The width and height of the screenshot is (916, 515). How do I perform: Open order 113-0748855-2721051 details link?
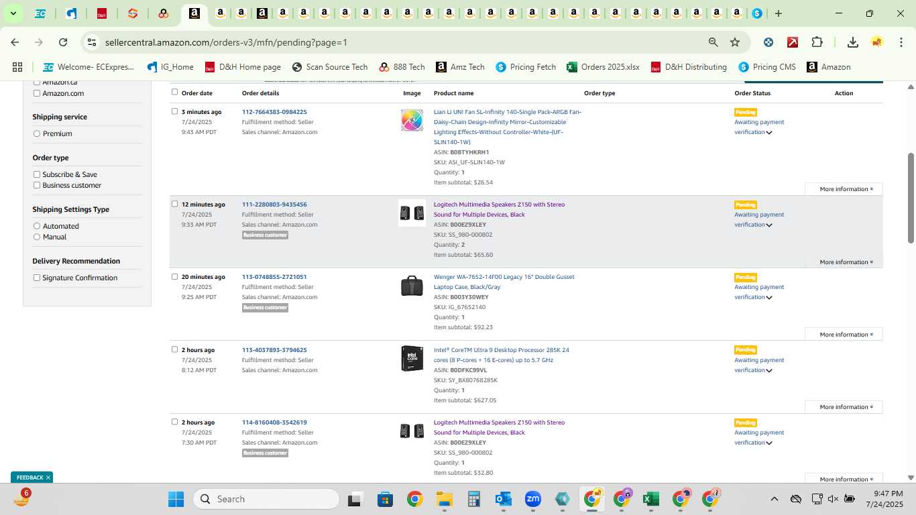pos(274,277)
